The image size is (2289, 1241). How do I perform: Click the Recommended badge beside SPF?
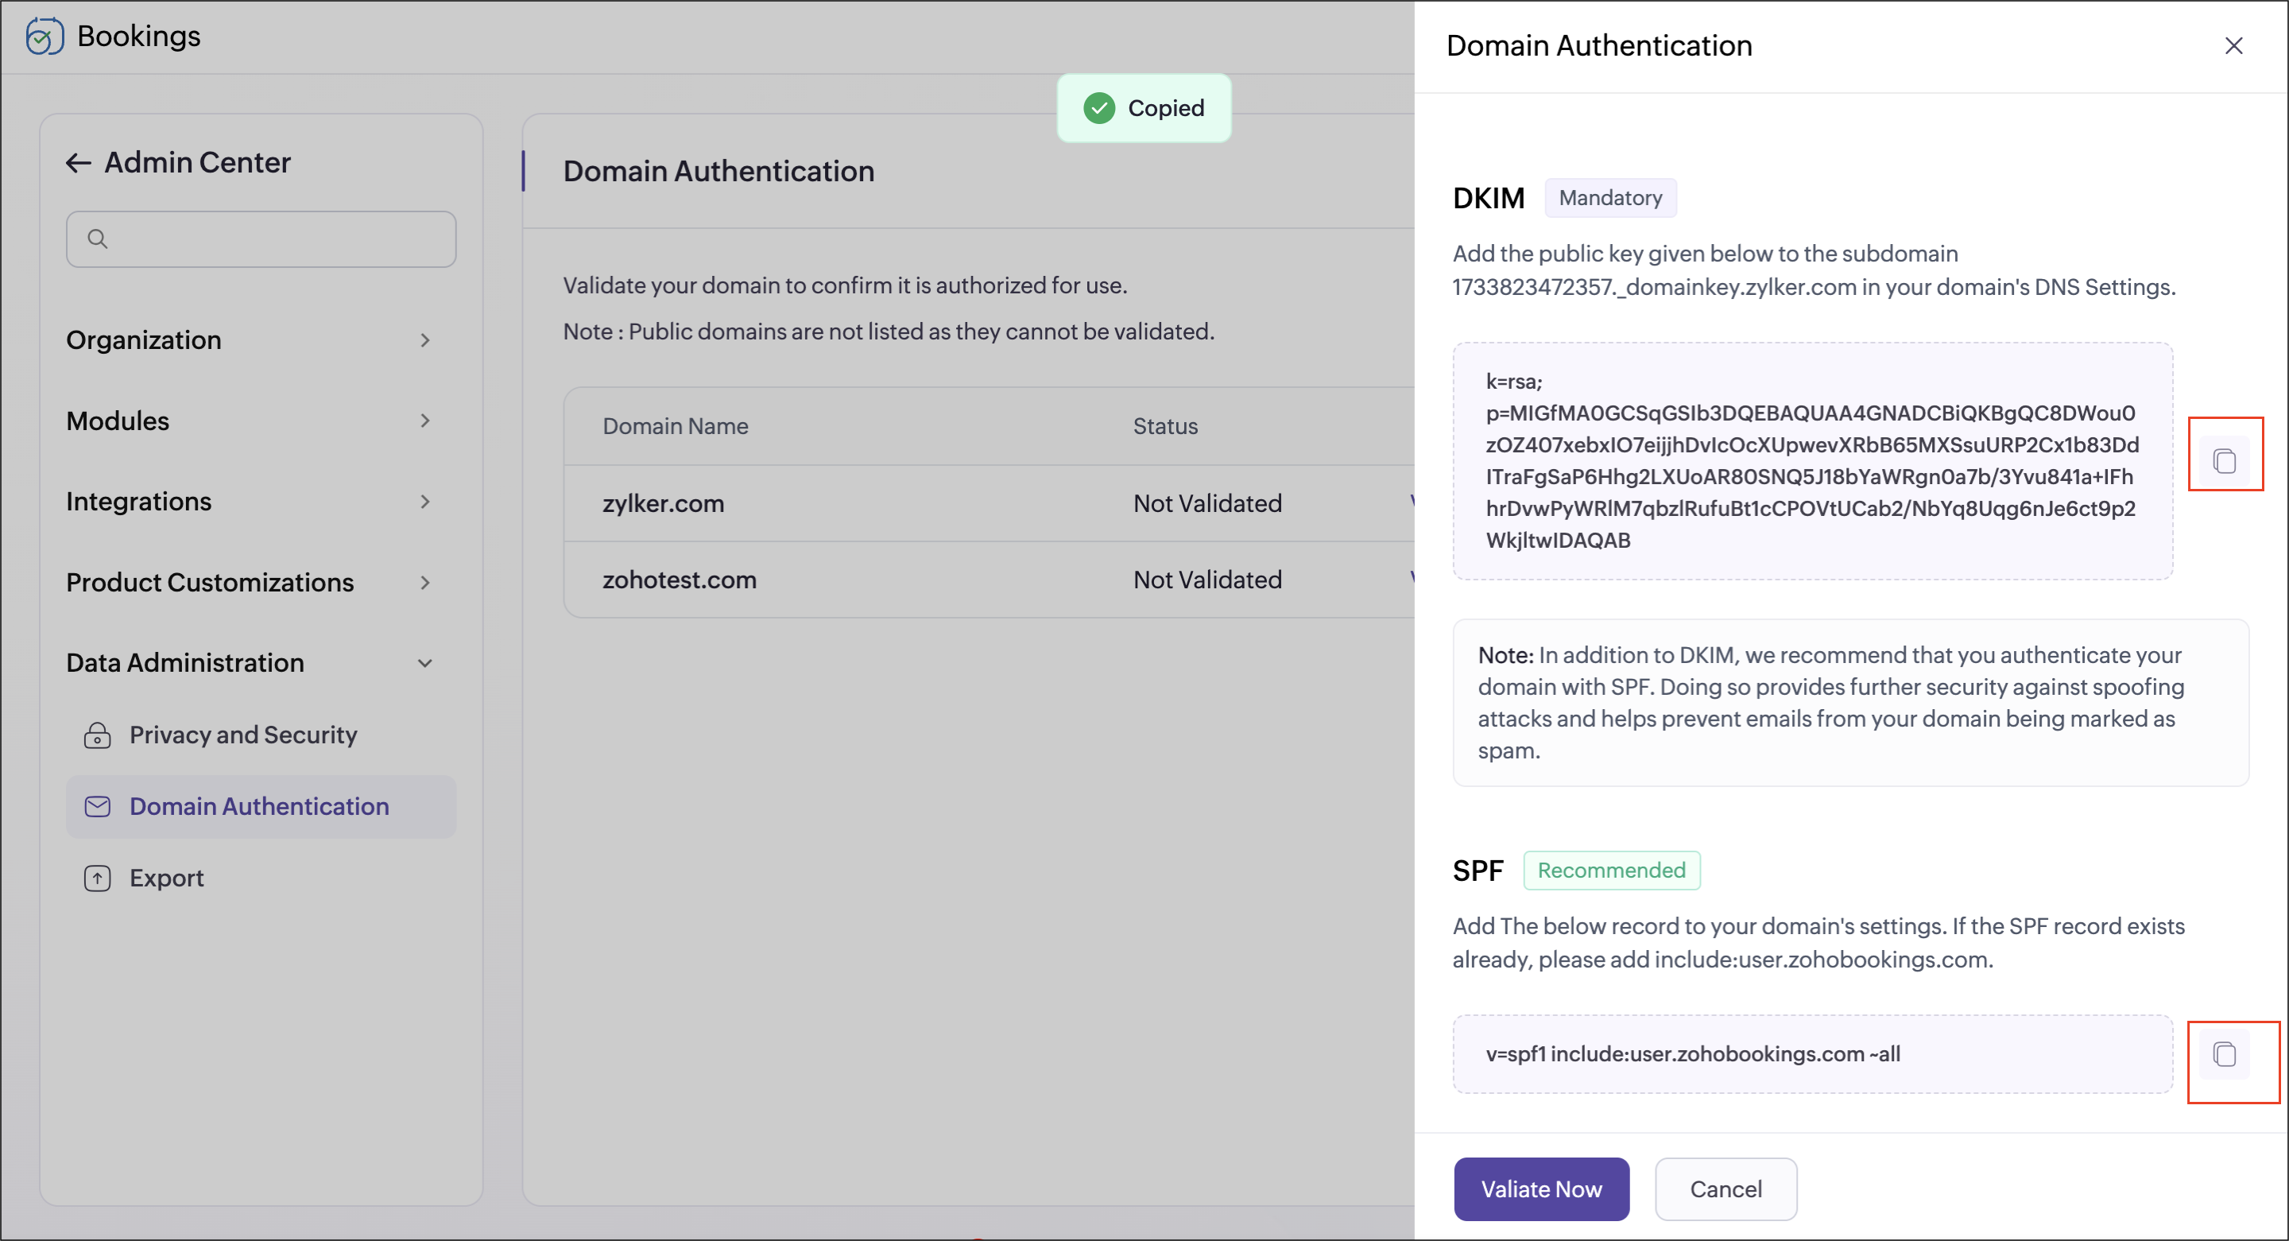click(x=1611, y=871)
